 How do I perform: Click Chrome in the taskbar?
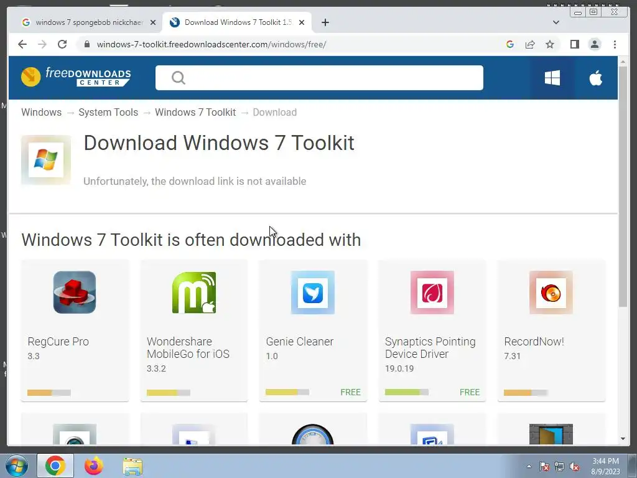[x=55, y=466]
